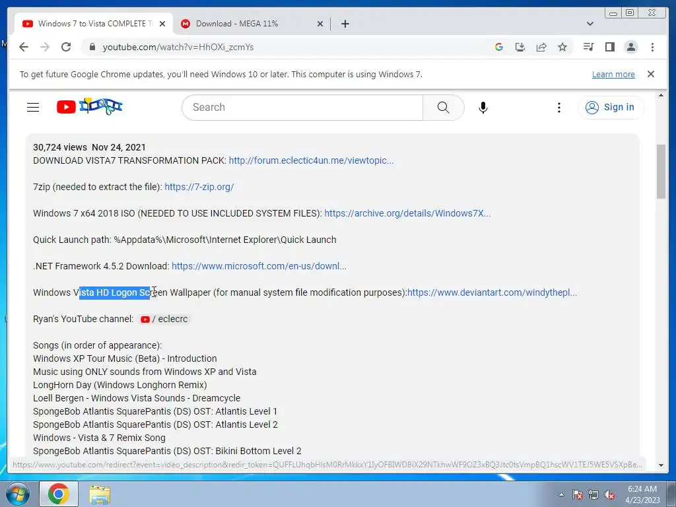Go to YouTube home via logo
This screenshot has width=676, height=507.
90,106
